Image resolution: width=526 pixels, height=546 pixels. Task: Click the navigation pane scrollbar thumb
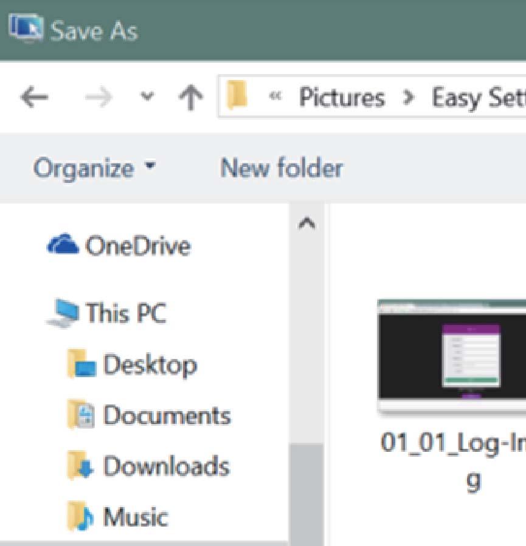[306, 494]
